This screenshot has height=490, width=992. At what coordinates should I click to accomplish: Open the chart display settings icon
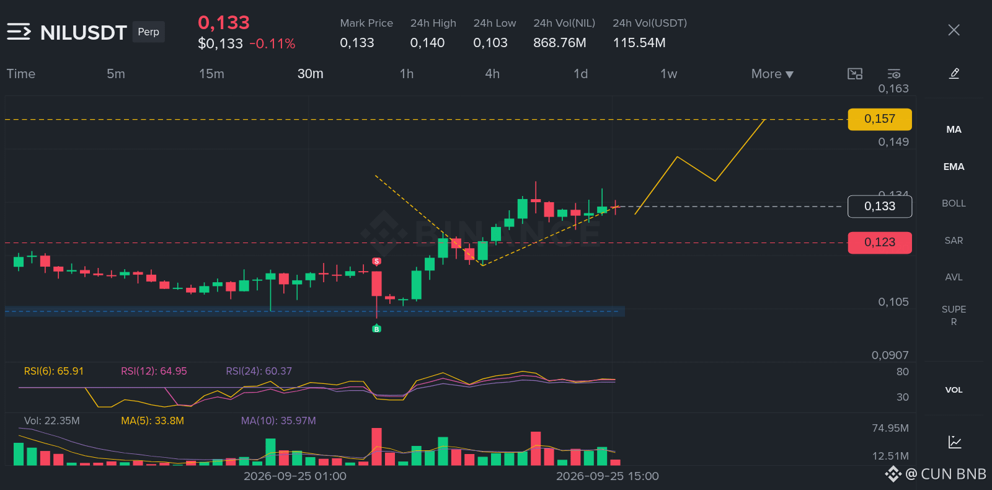(893, 74)
